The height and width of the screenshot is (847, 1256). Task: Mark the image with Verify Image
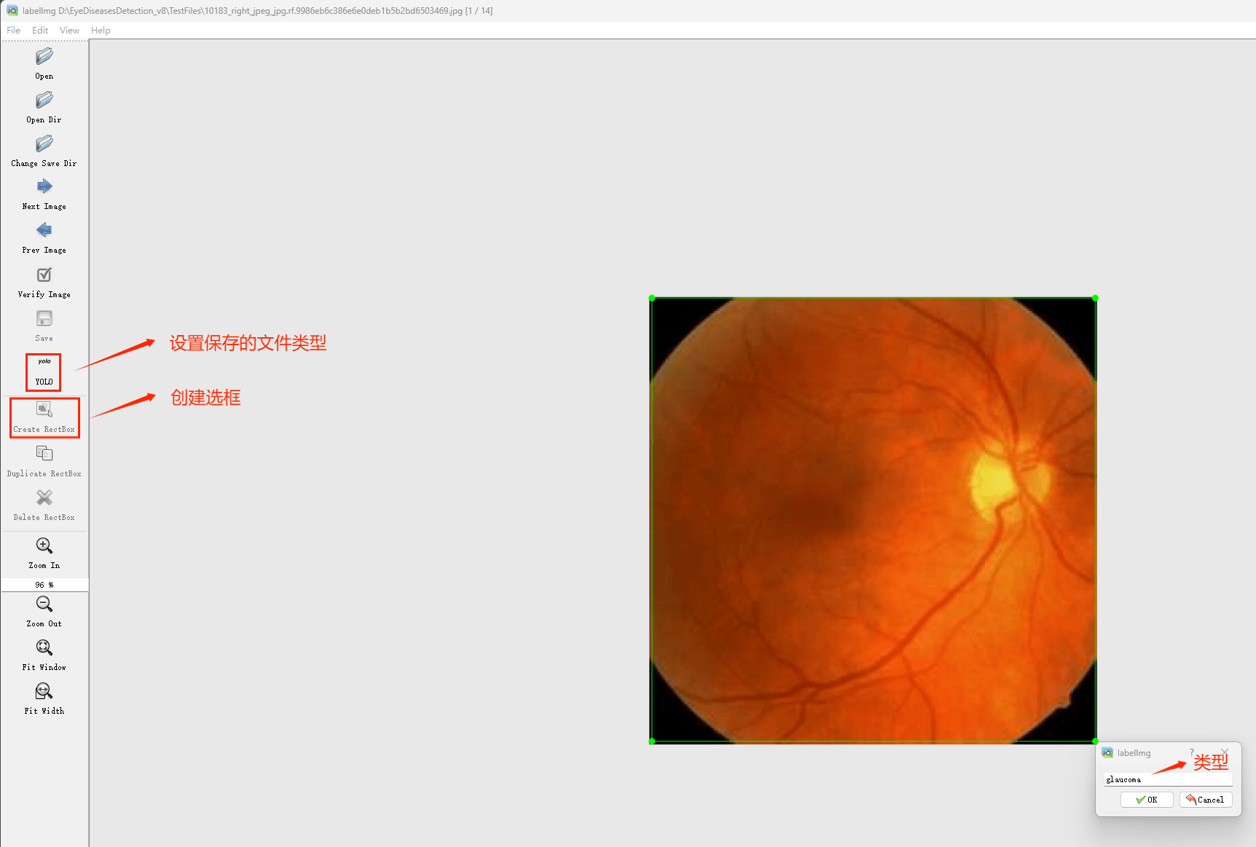(44, 282)
